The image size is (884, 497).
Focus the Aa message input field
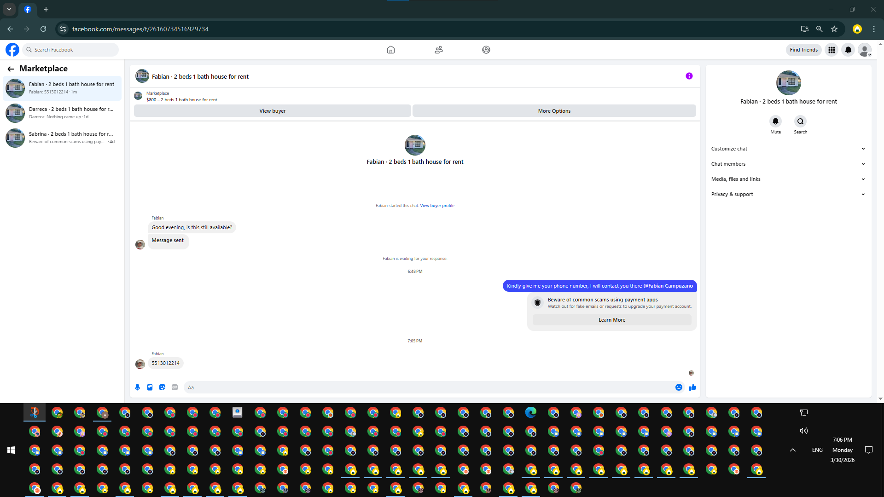[x=428, y=387]
